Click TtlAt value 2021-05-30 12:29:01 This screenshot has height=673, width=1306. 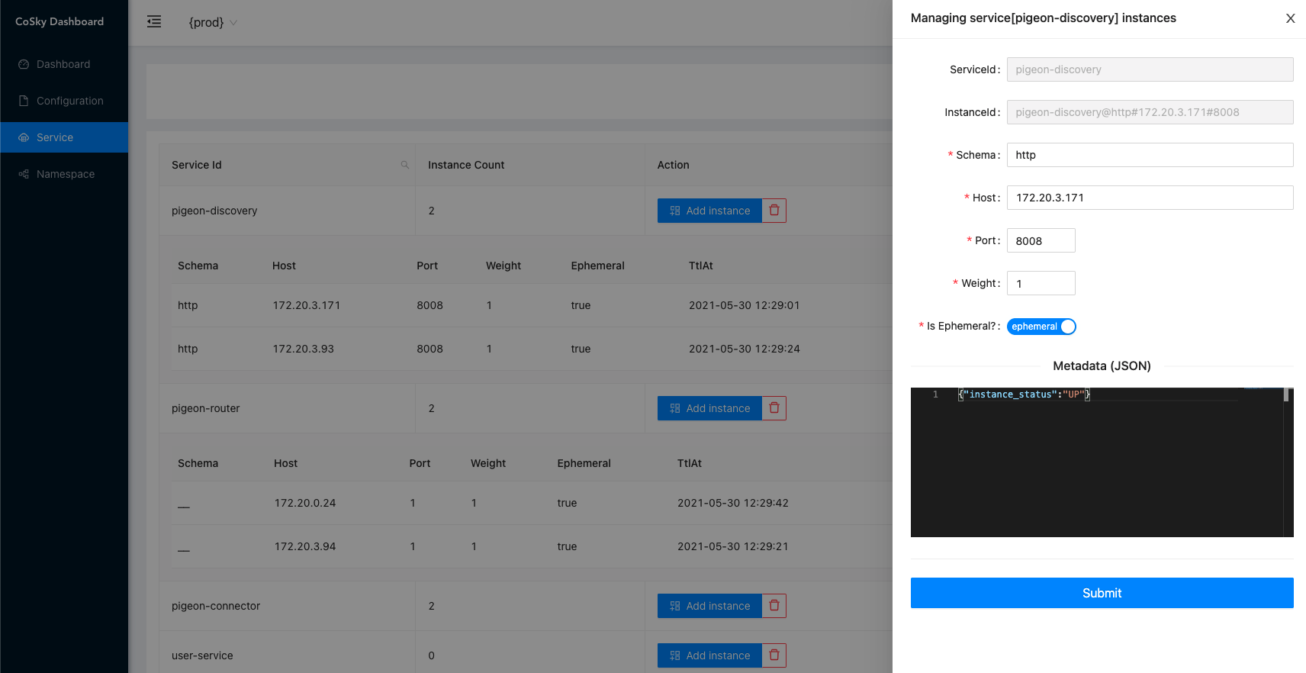tap(745, 305)
